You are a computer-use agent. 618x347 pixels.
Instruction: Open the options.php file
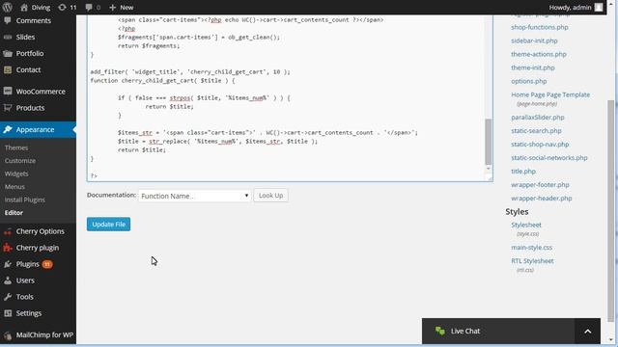[529, 81]
